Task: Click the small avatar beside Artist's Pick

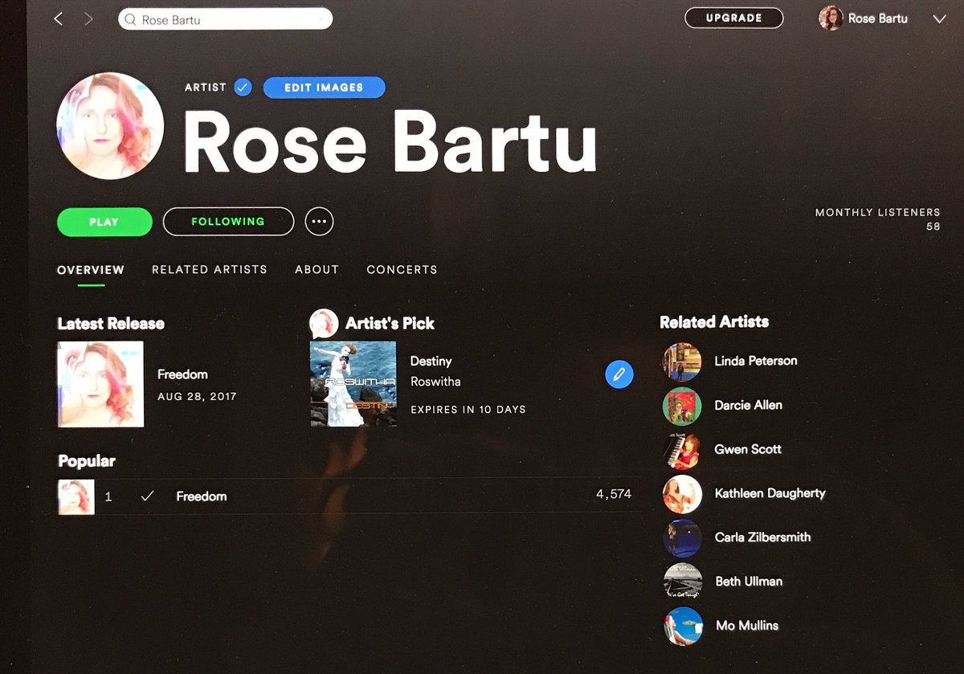Action: tap(323, 323)
